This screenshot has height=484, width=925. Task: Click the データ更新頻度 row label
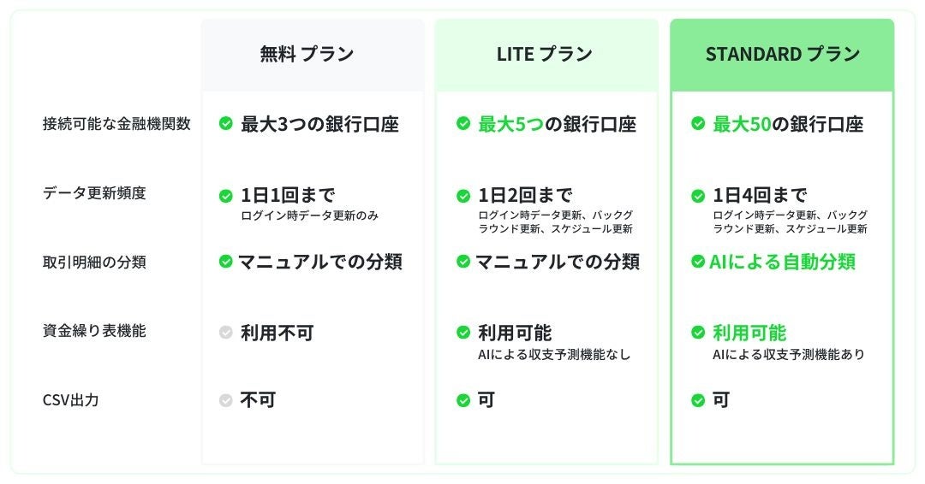[x=94, y=192]
